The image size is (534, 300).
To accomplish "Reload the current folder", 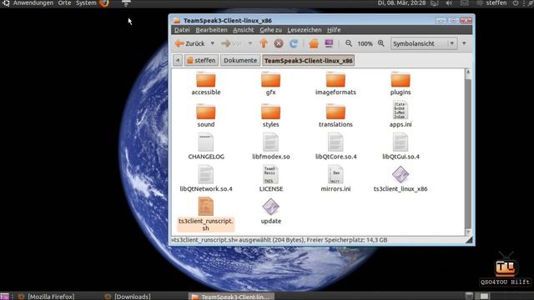I will tap(294, 43).
